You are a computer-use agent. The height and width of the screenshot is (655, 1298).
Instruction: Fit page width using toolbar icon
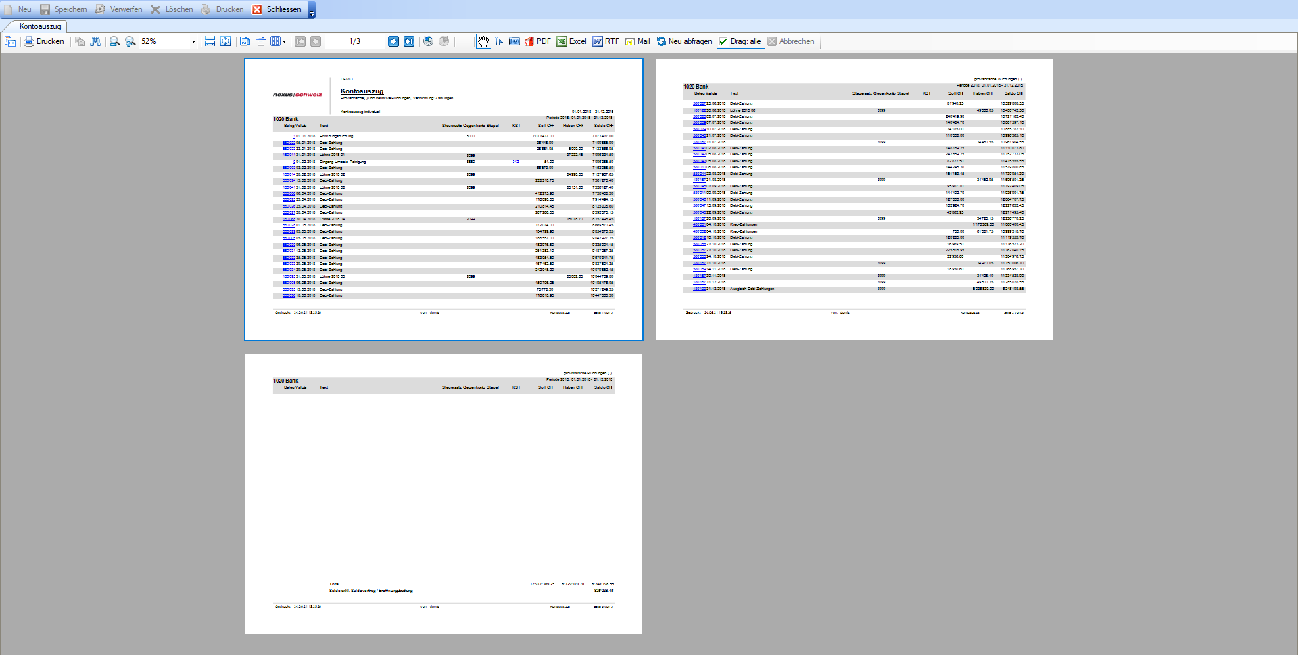click(x=210, y=41)
